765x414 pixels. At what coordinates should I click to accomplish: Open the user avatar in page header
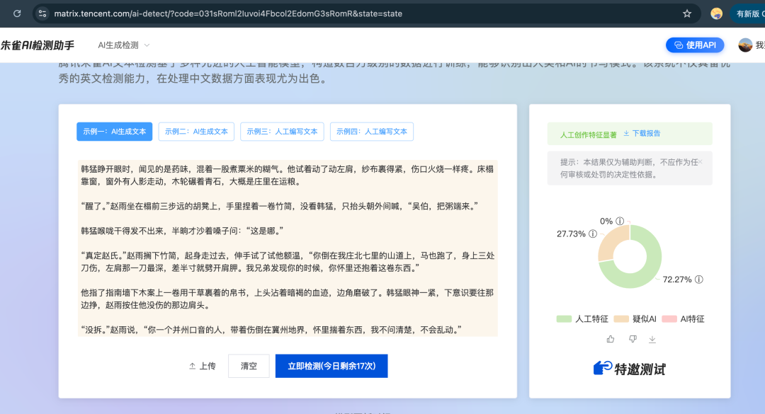tap(745, 45)
